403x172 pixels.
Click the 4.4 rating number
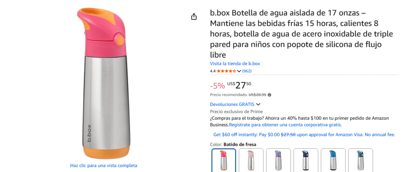(x=213, y=71)
